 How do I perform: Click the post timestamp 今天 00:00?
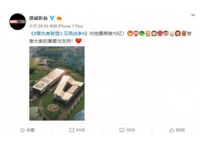pyautogui.click(x=39, y=26)
